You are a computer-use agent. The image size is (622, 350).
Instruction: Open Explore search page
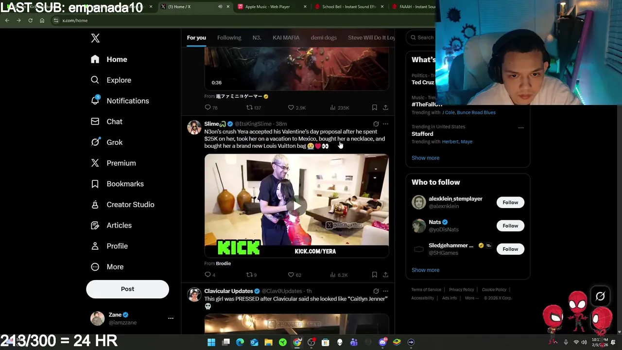click(111, 80)
